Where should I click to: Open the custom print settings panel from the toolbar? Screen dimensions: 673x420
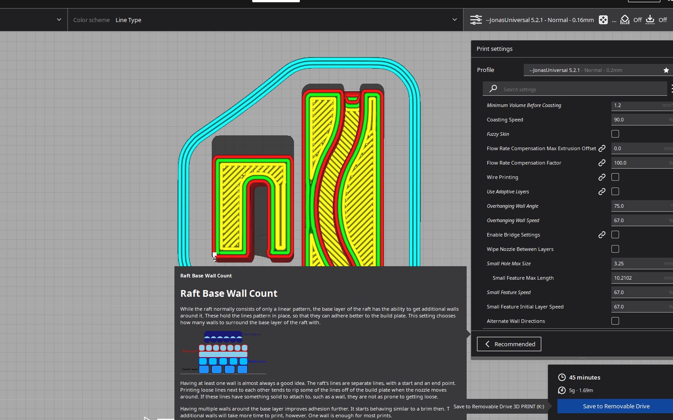pyautogui.click(x=476, y=19)
